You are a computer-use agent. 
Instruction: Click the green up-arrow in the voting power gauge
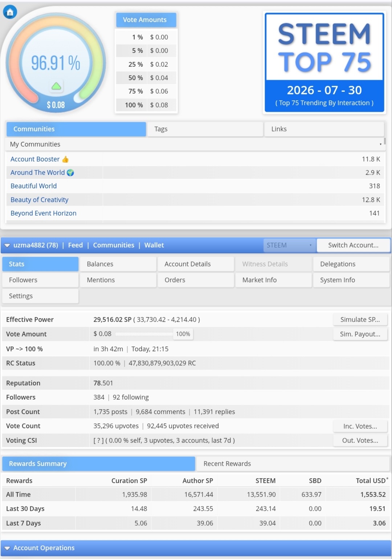pyautogui.click(x=56, y=86)
